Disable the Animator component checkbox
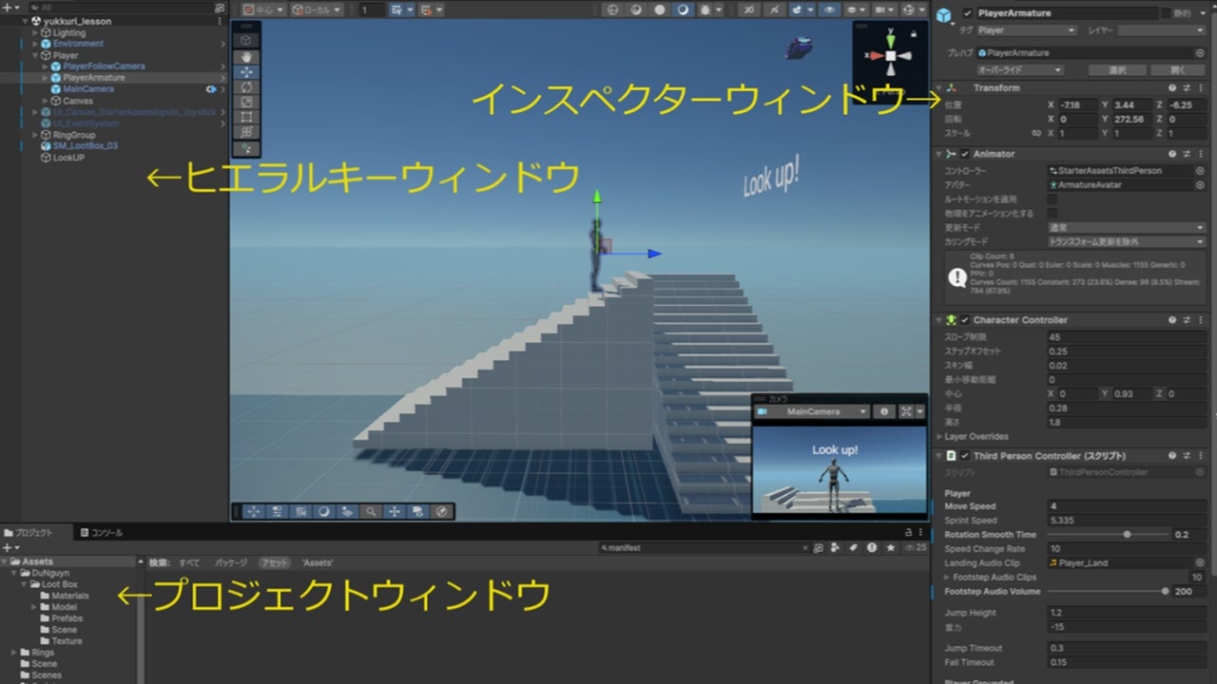Screen dimensions: 1217x684 click(963, 154)
